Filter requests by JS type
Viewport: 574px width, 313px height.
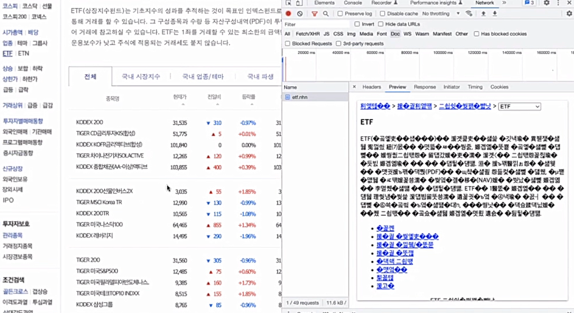tap(326, 33)
